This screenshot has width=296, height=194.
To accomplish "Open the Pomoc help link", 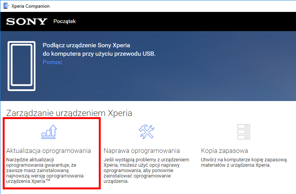I will (x=52, y=62).
